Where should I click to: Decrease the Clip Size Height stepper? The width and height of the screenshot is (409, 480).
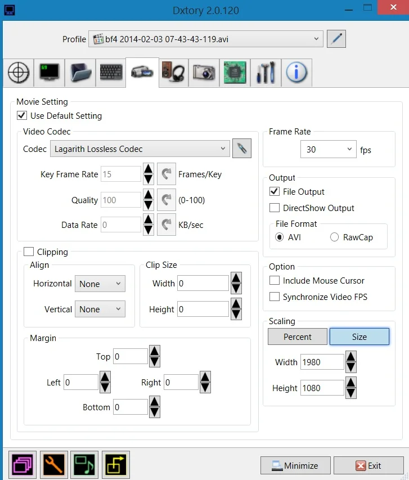click(x=236, y=315)
